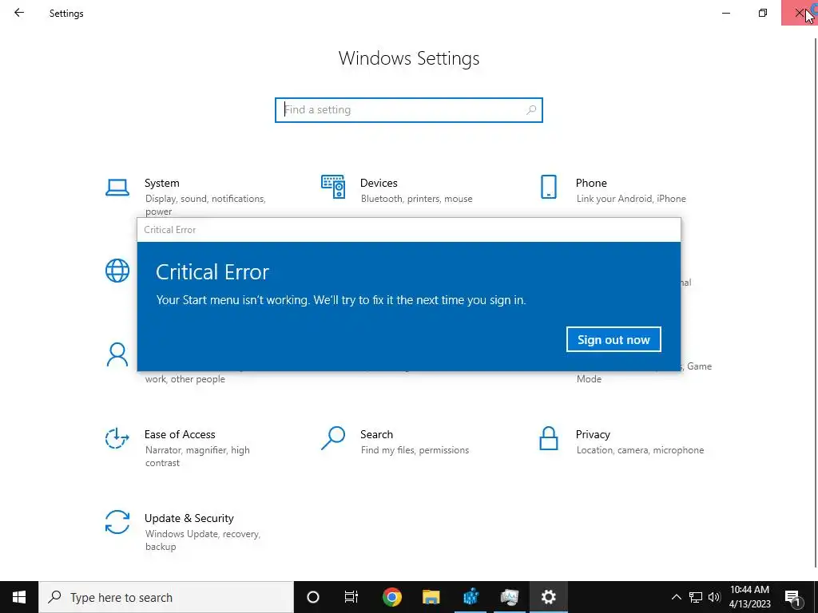Image resolution: width=818 pixels, height=613 pixels.
Task: Click 'Windows Update, recovery, backup' text
Action: tap(202, 540)
